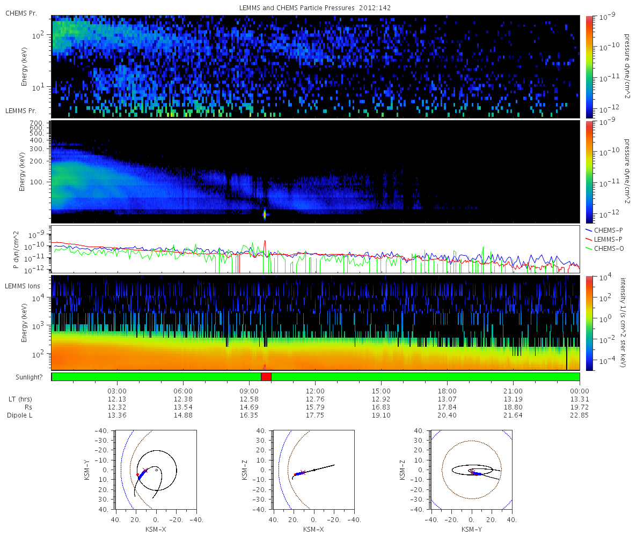644x536 pixels.
Task: Select the Dipole L value '20.40'
Action: [448, 415]
